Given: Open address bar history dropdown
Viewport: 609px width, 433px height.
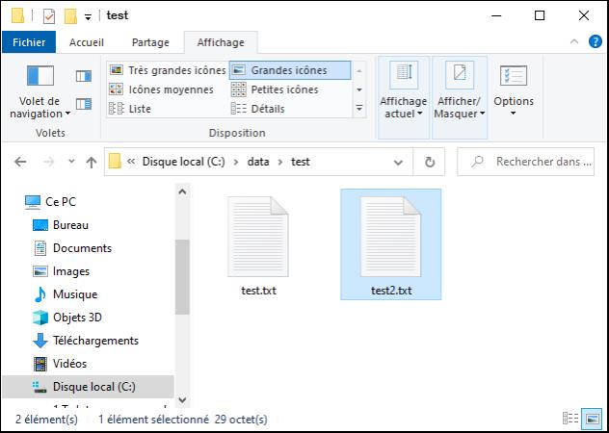Looking at the screenshot, I should (x=404, y=162).
